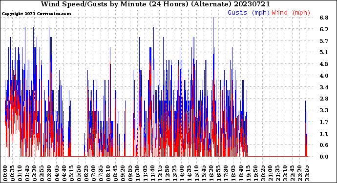Click the 19:50 time label

click(255, 173)
